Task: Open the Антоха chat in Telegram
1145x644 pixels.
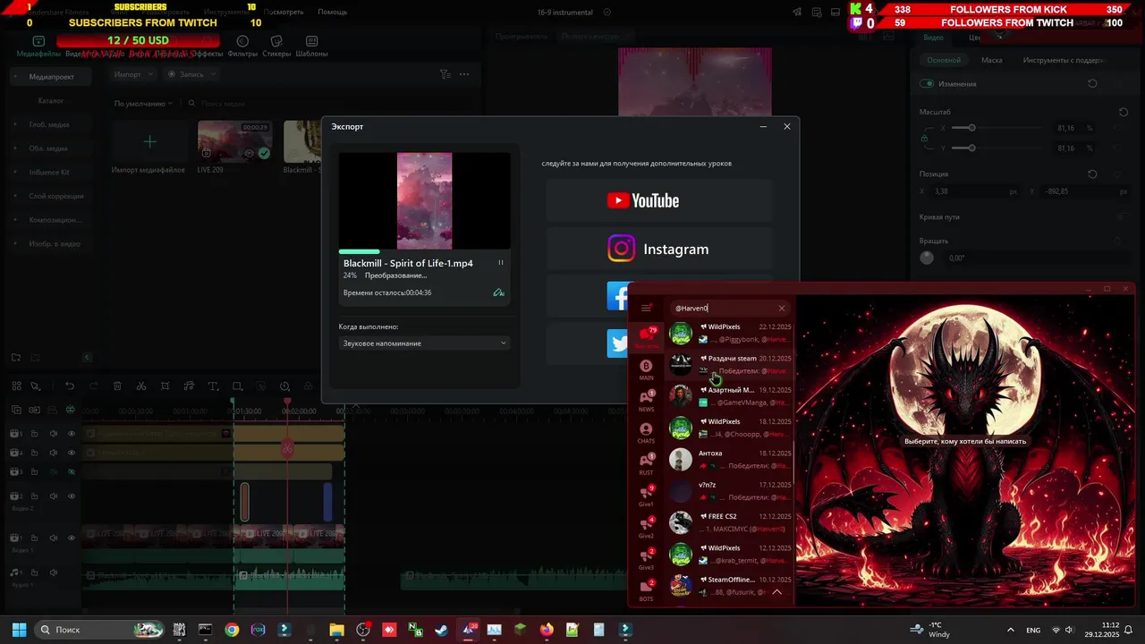Action: (x=731, y=459)
